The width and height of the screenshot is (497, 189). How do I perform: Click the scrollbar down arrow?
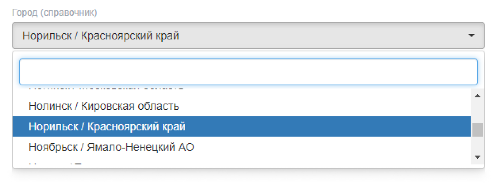477,157
